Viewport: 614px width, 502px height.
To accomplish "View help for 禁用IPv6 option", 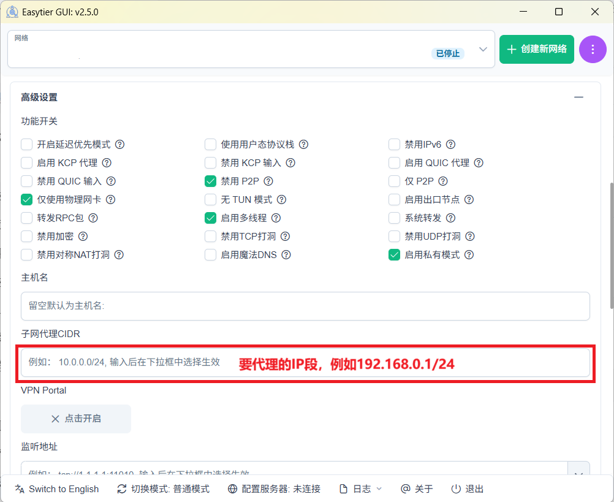I will click(x=451, y=145).
